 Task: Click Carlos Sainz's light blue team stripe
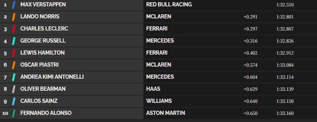14,101
